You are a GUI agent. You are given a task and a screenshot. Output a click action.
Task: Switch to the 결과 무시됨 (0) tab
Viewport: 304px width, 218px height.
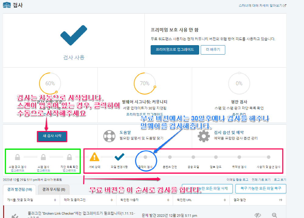(54, 189)
